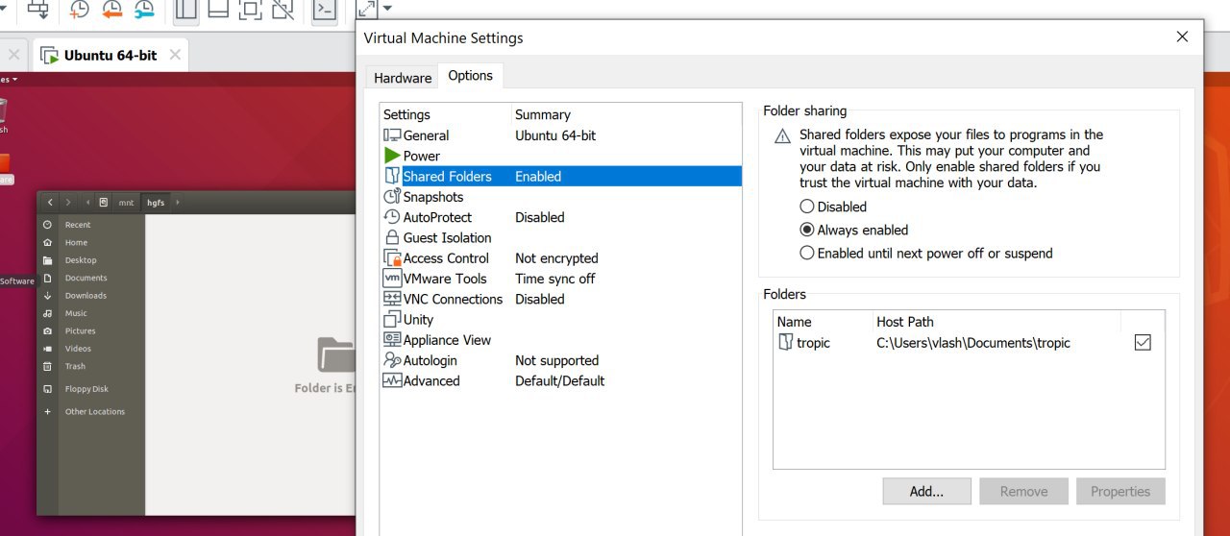Open Home in Files sidebar
Screen dimensions: 1230x536
[91, 243]
